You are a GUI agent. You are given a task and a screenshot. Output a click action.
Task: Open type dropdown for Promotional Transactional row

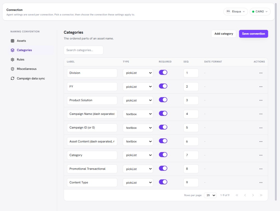[x=138, y=169]
